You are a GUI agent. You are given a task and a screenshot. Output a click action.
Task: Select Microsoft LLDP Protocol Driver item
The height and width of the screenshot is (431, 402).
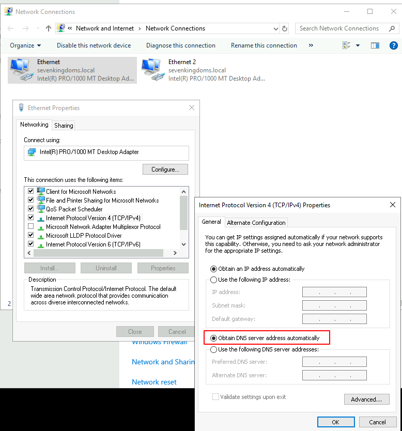pos(84,236)
